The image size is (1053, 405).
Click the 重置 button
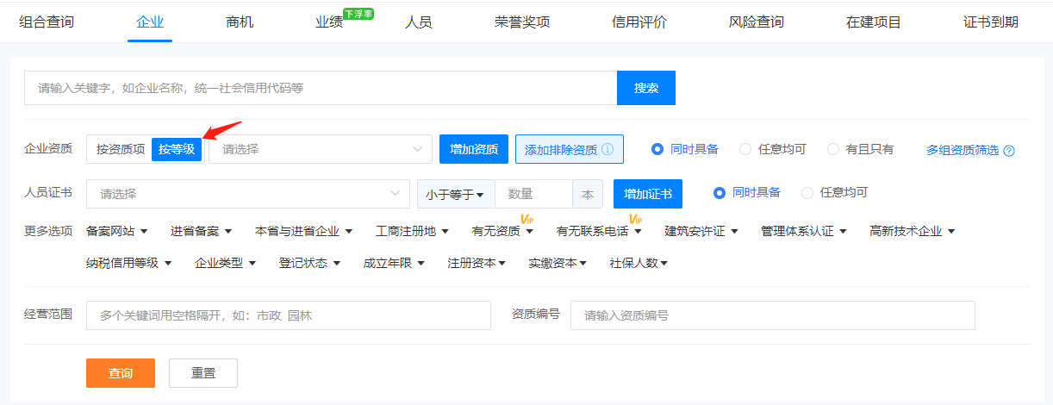203,373
